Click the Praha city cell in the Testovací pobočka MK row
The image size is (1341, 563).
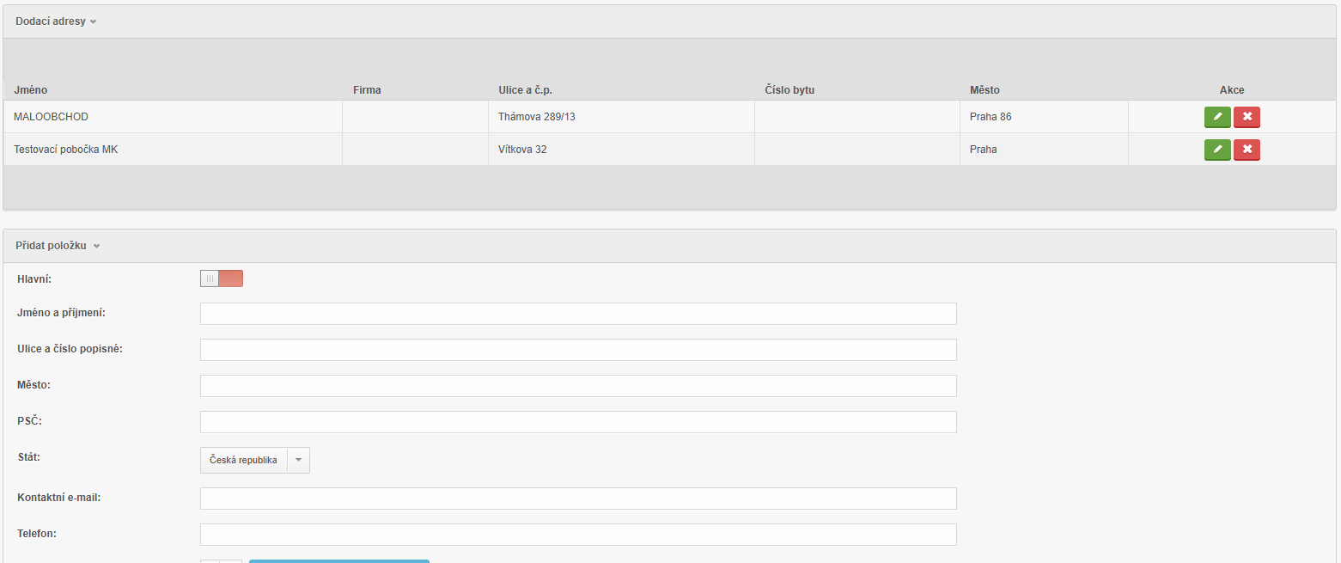(1045, 150)
